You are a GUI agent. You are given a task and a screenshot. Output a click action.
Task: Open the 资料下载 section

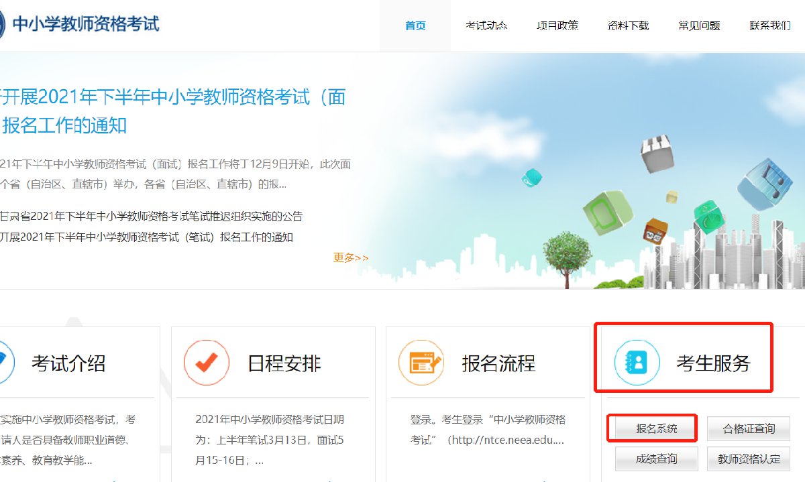point(629,25)
